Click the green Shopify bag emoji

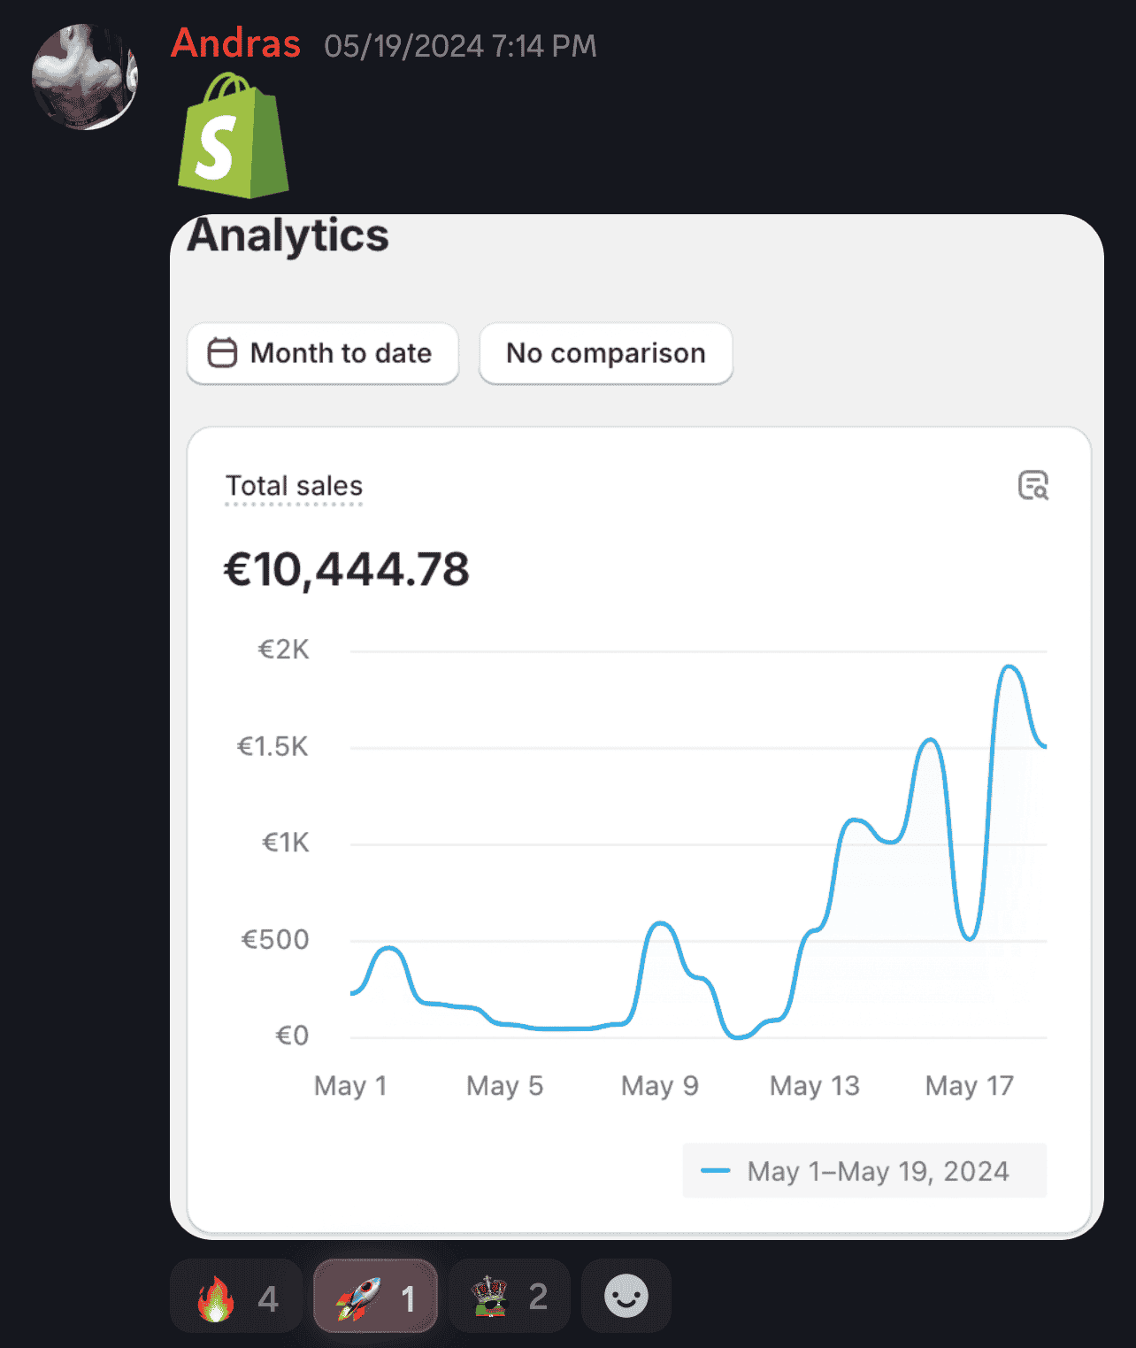coord(234,136)
